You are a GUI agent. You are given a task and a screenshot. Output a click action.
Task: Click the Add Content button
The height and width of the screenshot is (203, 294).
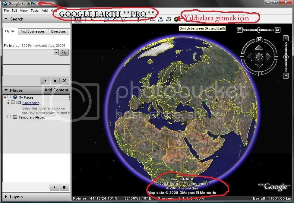(x=56, y=90)
